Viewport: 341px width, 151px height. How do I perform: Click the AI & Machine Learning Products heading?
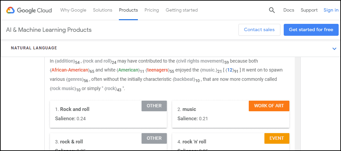(49, 30)
